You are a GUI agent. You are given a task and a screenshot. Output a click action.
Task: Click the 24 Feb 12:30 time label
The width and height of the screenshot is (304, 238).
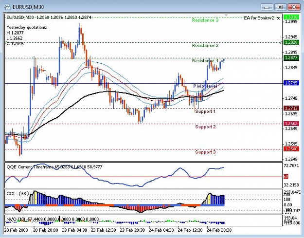point(190,230)
